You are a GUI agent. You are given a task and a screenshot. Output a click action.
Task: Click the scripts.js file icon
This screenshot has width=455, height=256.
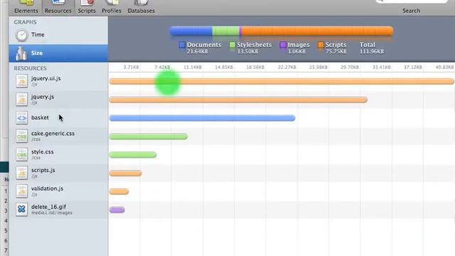[x=22, y=173]
